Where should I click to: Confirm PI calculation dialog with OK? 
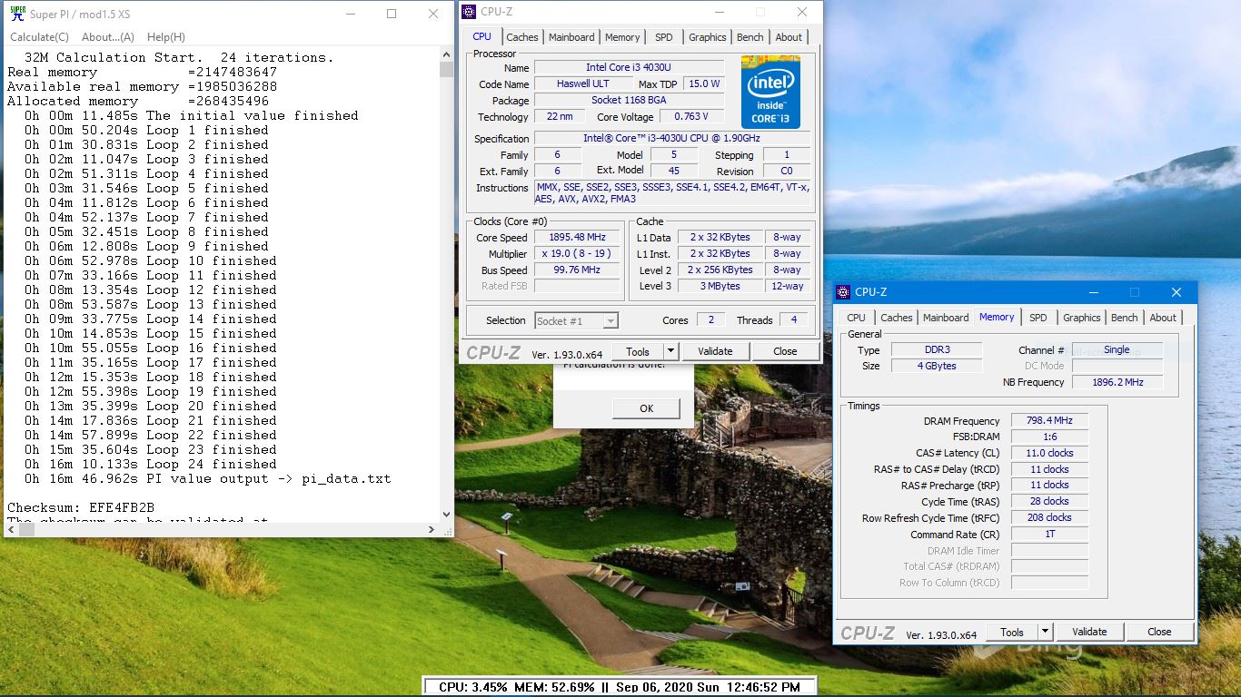click(x=646, y=408)
